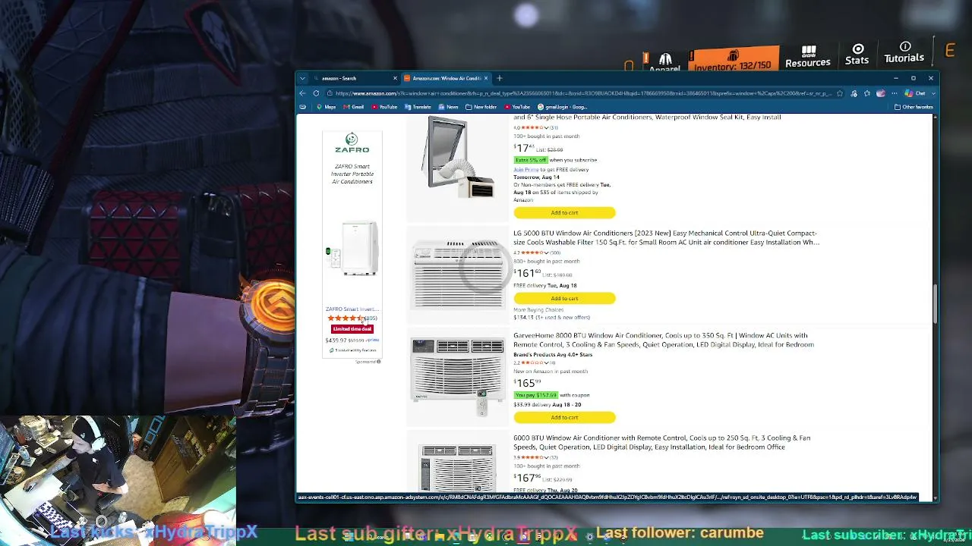
Task: Open the 'New folder' bookmarks folder
Action: pyautogui.click(x=481, y=107)
